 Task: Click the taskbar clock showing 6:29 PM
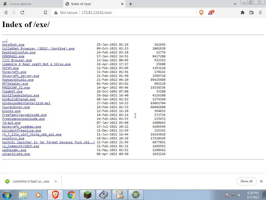click(x=253, y=195)
